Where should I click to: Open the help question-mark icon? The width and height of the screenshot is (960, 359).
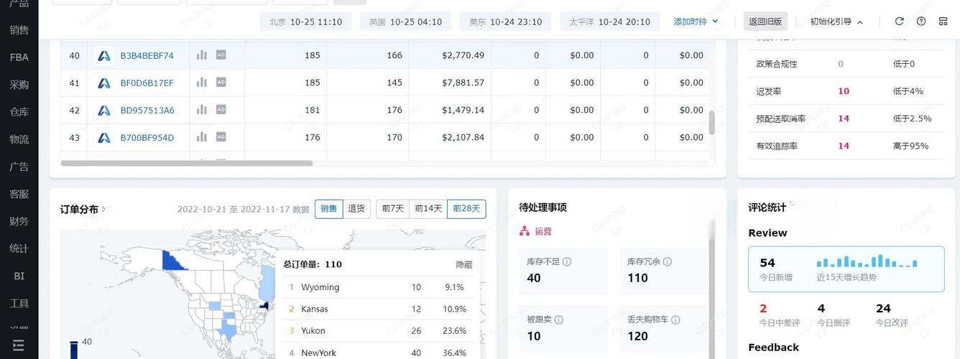pos(921,22)
